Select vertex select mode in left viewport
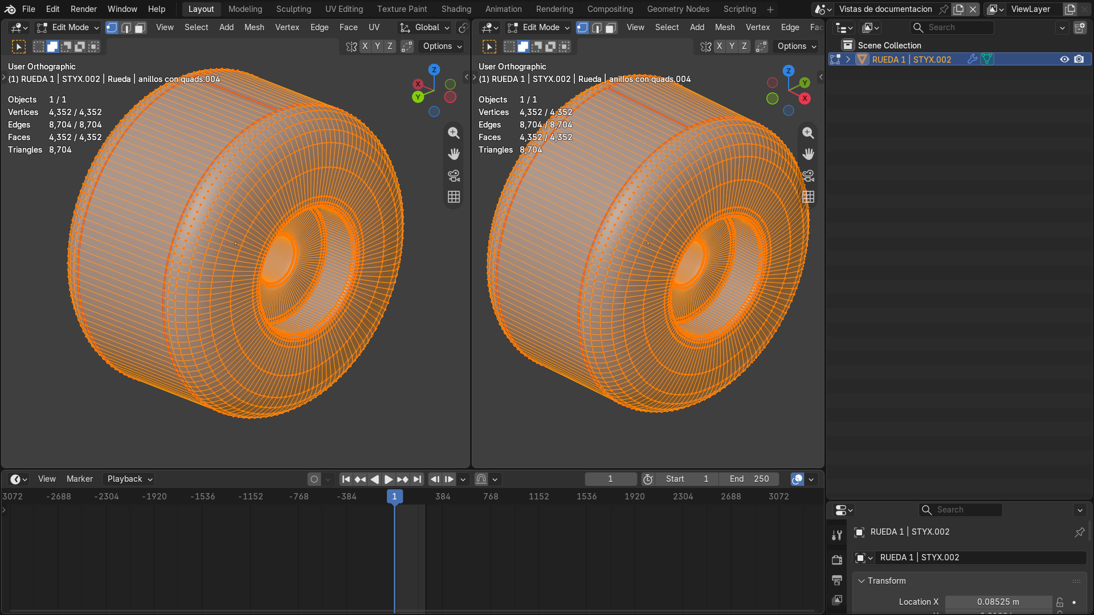Viewport: 1094px width, 615px height. 112,27
